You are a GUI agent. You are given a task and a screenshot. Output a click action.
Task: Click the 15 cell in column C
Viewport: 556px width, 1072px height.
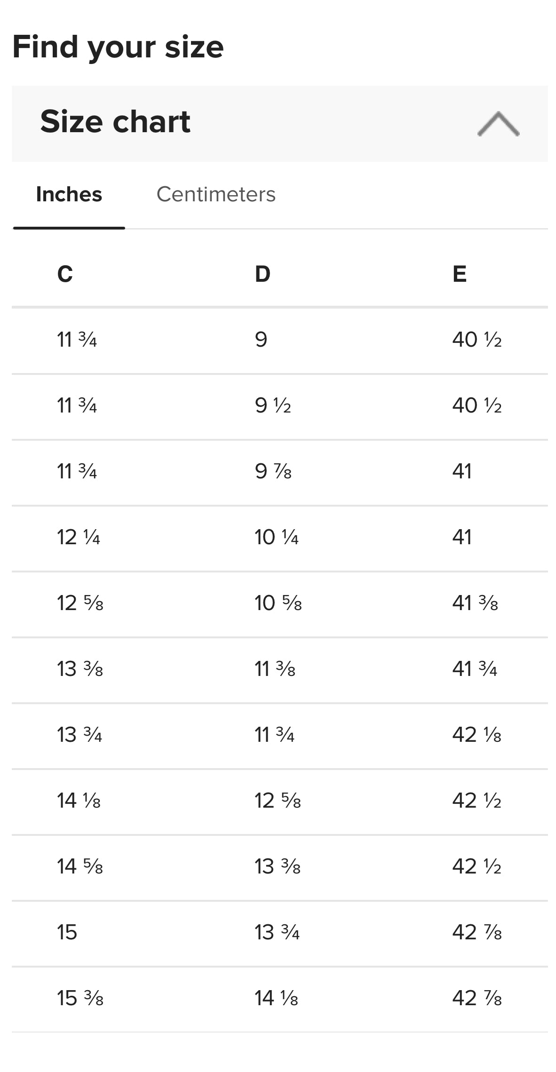point(67,932)
